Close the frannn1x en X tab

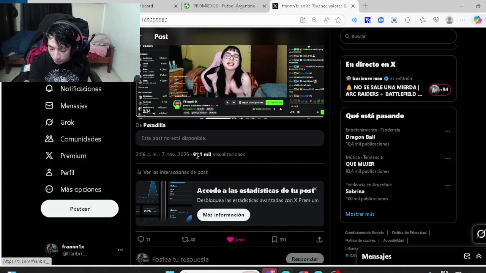tap(353, 6)
